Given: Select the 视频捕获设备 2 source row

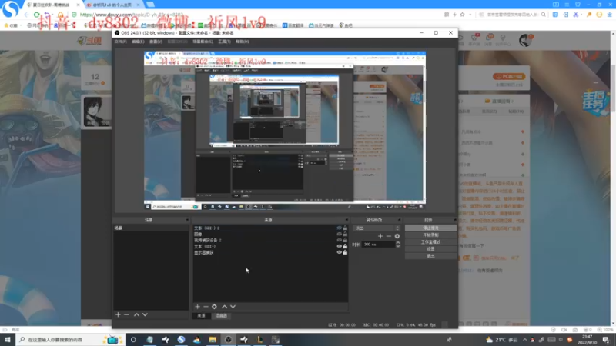Looking at the screenshot, I should click(270, 240).
